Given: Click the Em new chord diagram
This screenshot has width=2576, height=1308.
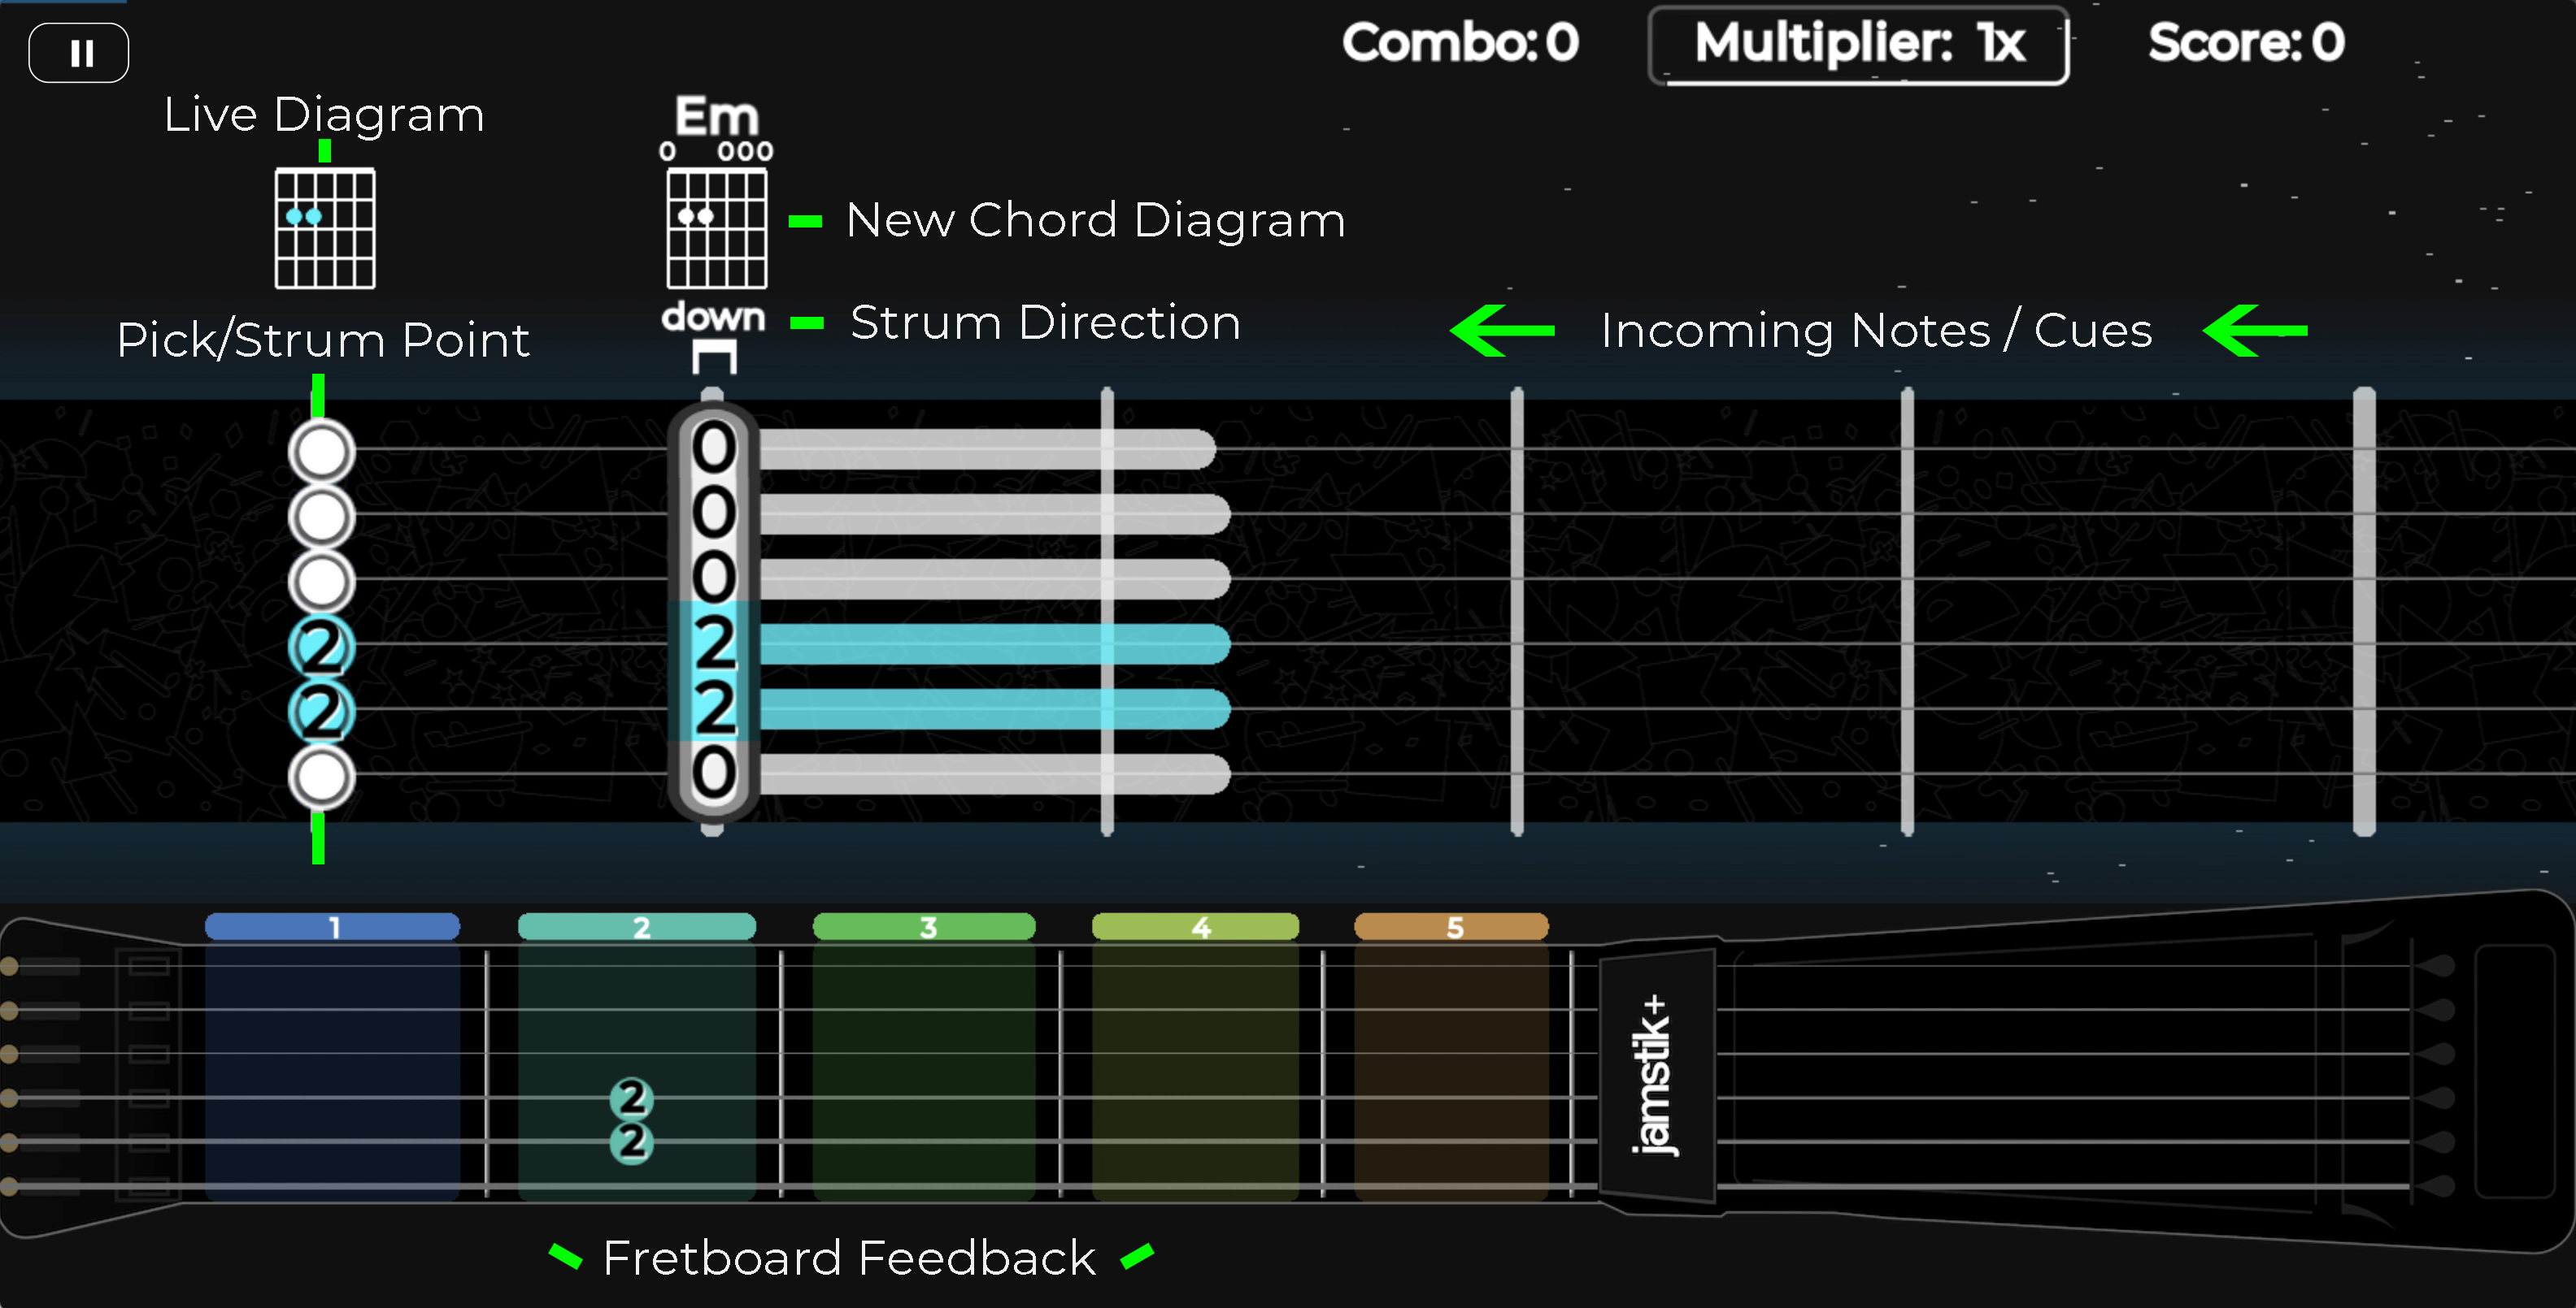Looking at the screenshot, I should (x=716, y=227).
